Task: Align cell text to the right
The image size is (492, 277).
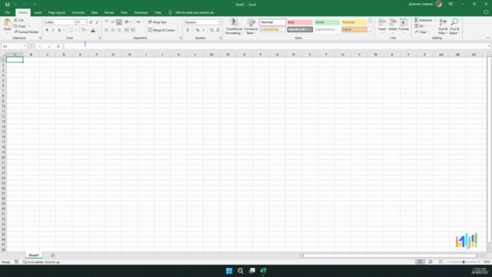Action: point(119,30)
